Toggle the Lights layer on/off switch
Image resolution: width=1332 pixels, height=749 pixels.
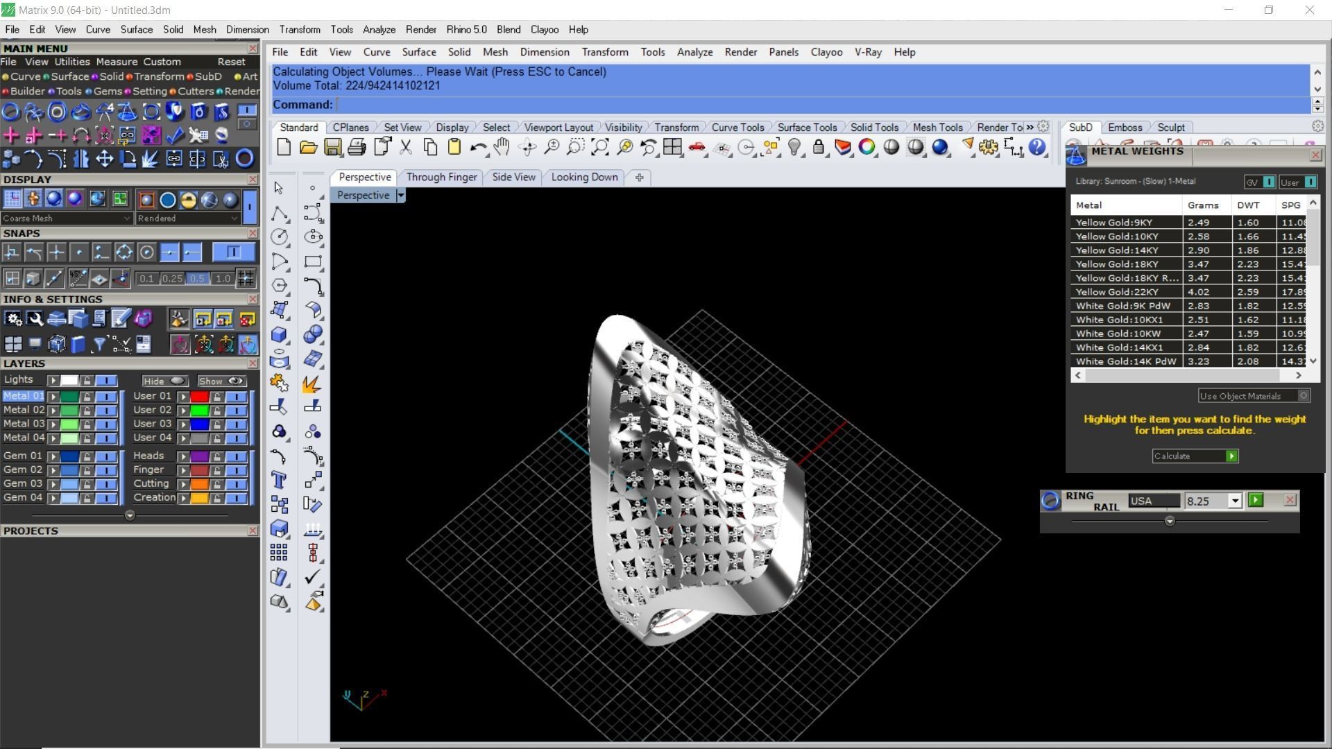click(x=106, y=380)
